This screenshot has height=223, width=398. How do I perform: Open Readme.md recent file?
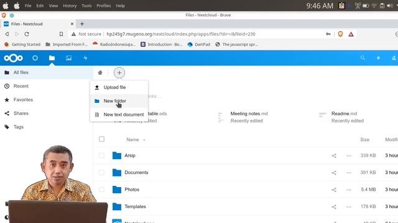coord(344,114)
